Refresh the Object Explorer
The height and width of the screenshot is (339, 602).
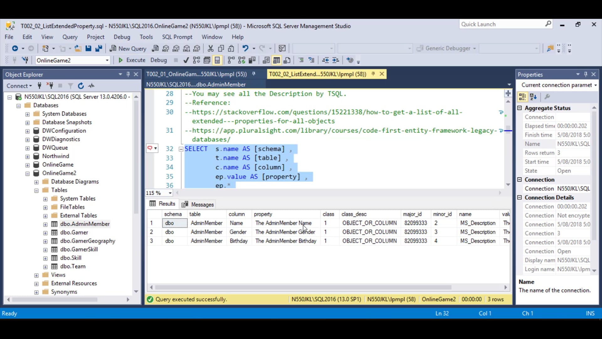point(81,85)
